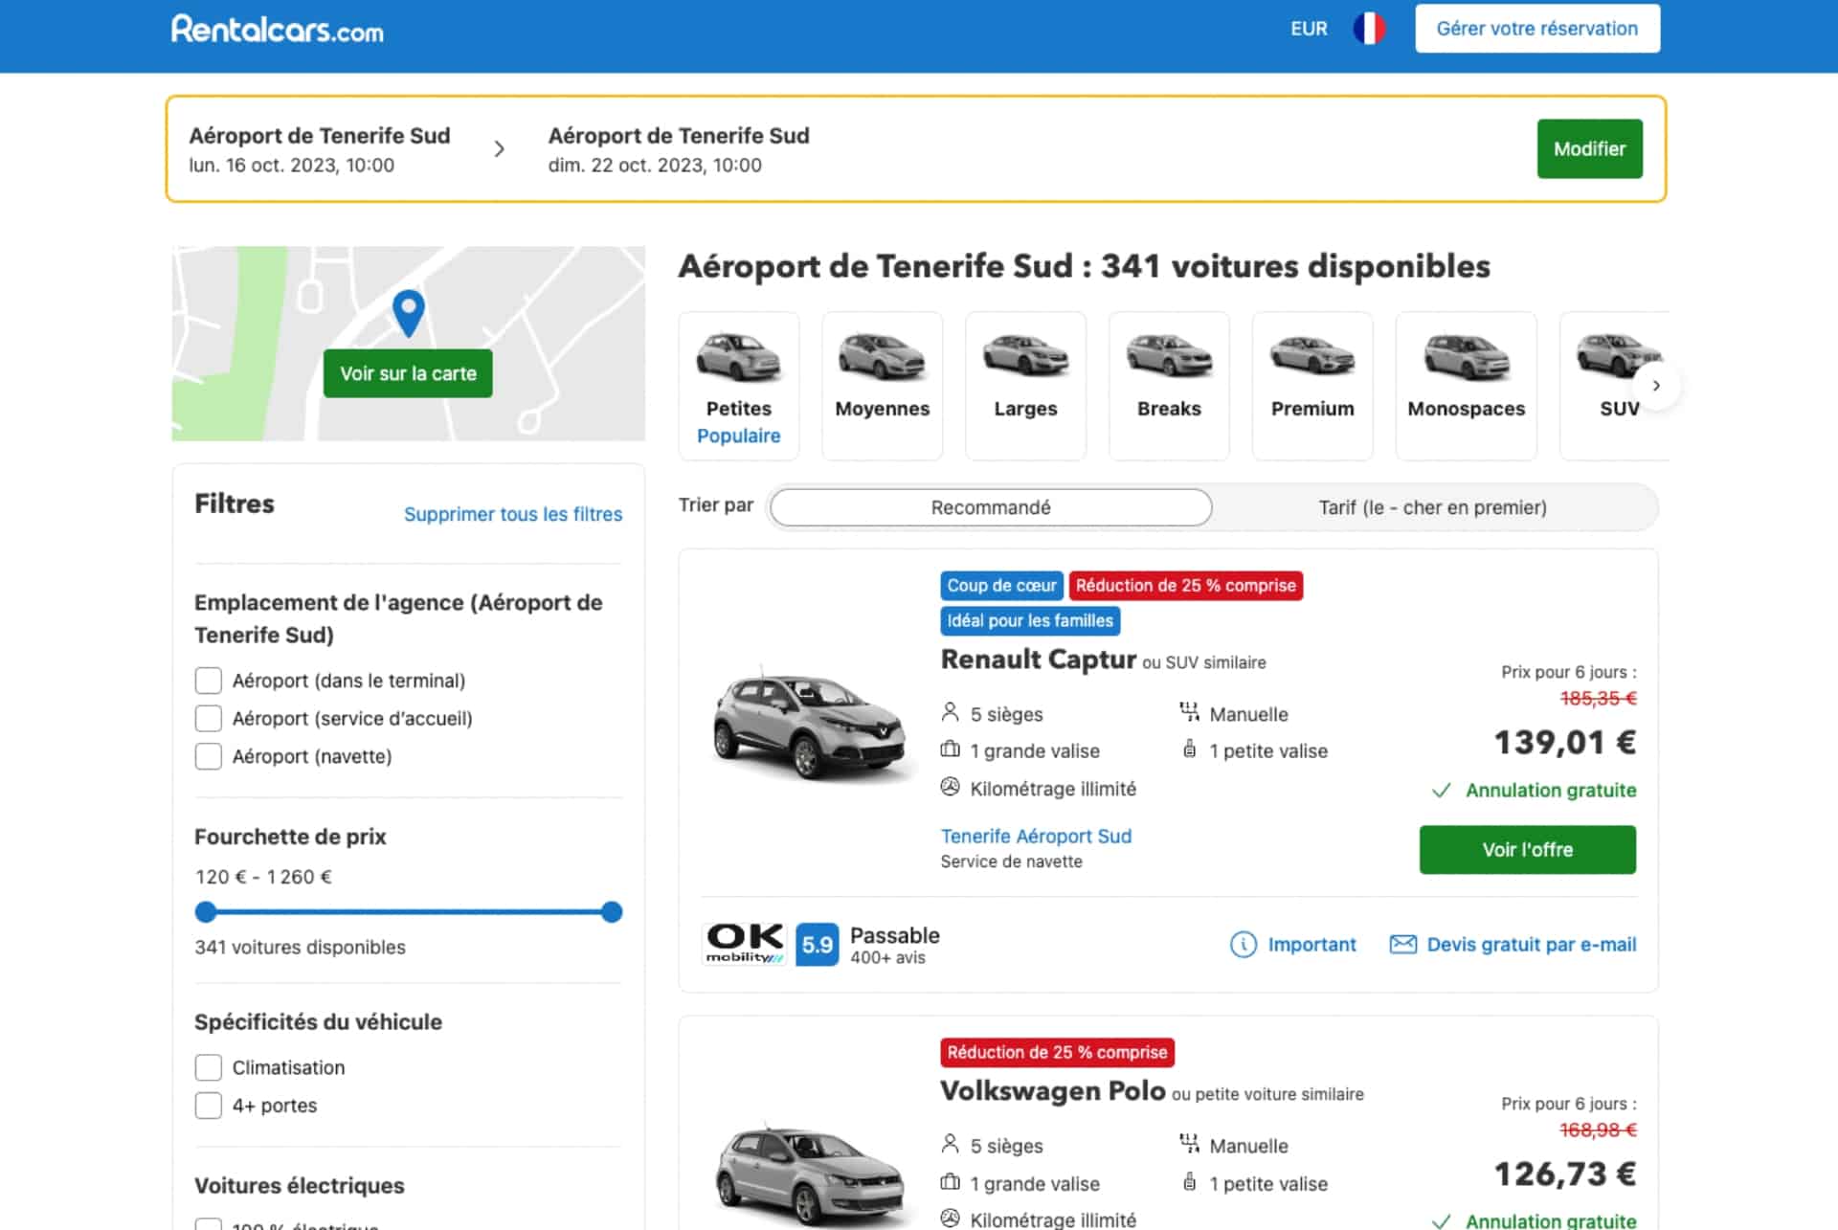Click the envelope icon for email quote
The width and height of the screenshot is (1838, 1230).
point(1402,945)
